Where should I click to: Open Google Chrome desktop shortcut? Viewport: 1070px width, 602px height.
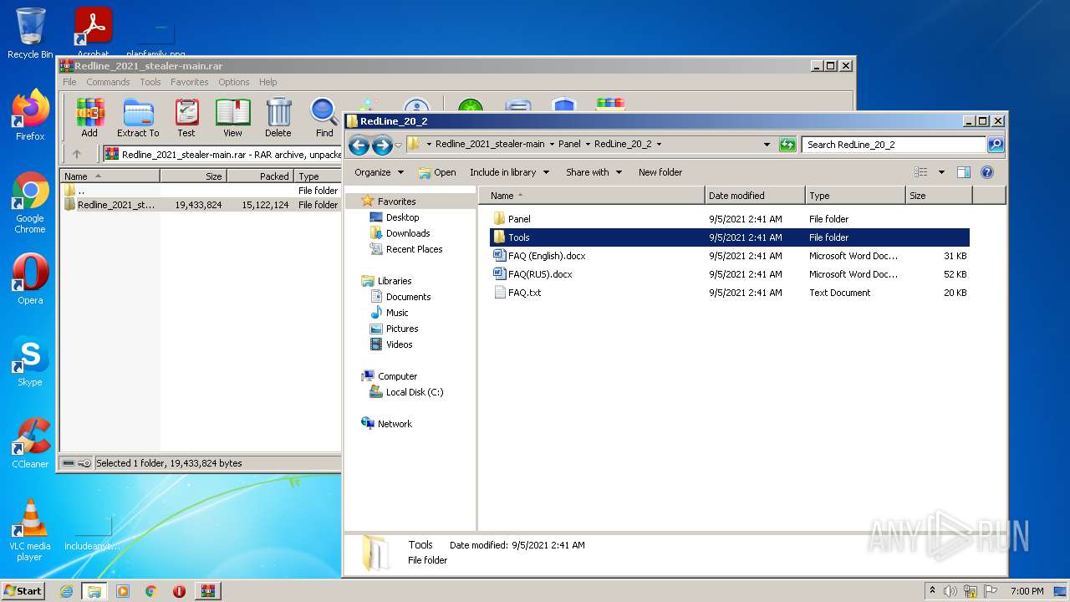pyautogui.click(x=30, y=202)
